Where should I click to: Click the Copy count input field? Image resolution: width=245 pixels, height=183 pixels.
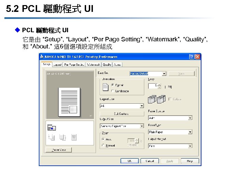pyautogui.click(x=153, y=86)
